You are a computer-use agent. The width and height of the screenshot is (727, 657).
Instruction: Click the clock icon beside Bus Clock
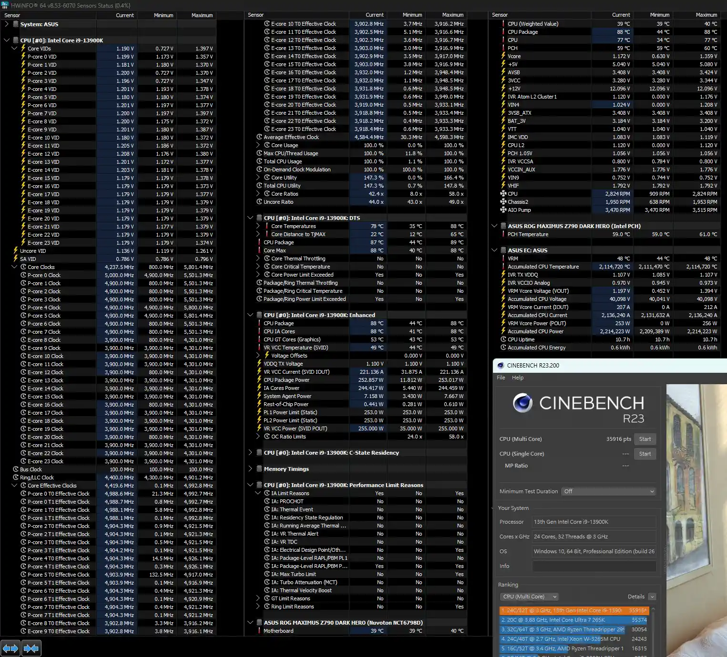click(x=16, y=469)
